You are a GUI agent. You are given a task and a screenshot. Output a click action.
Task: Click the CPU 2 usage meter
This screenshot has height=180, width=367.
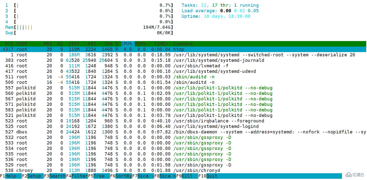point(89,11)
